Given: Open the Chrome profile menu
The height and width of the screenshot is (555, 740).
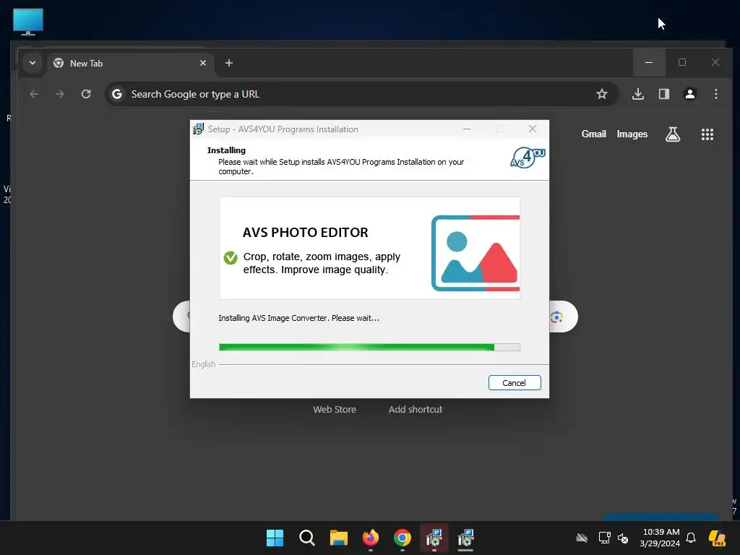Looking at the screenshot, I should coord(690,94).
